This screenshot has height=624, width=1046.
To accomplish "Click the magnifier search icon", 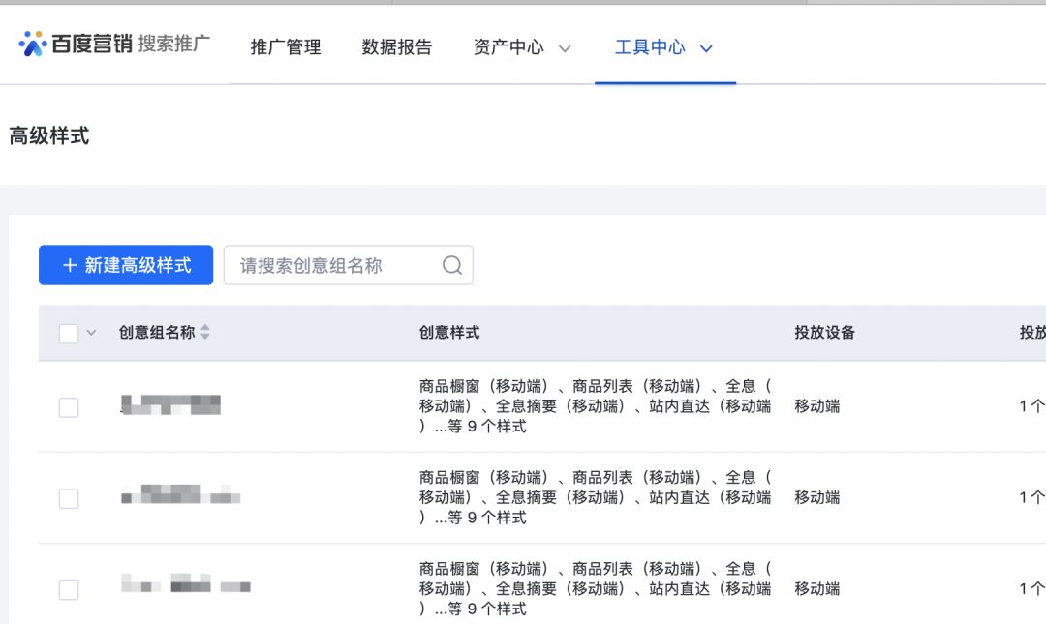I will click(x=451, y=265).
